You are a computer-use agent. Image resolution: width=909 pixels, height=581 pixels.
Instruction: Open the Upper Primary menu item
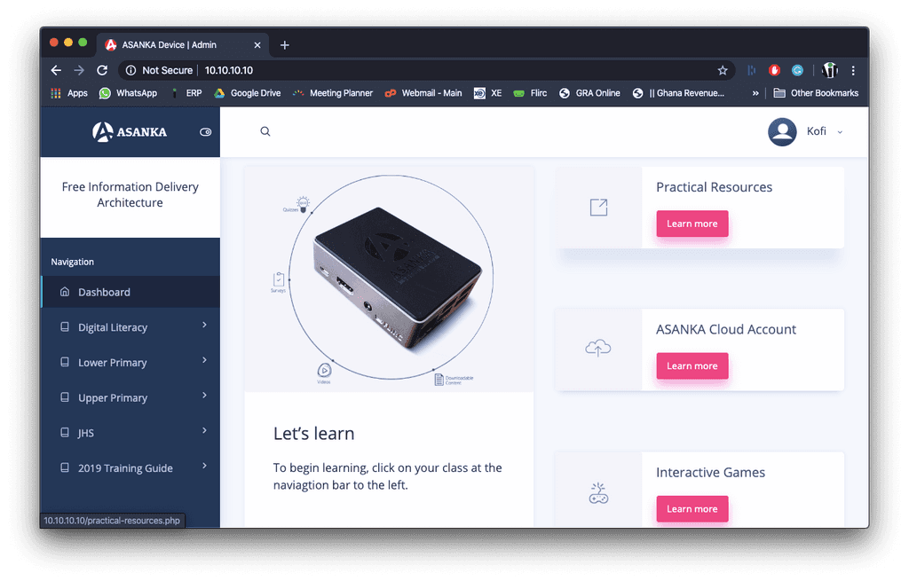tap(130, 398)
